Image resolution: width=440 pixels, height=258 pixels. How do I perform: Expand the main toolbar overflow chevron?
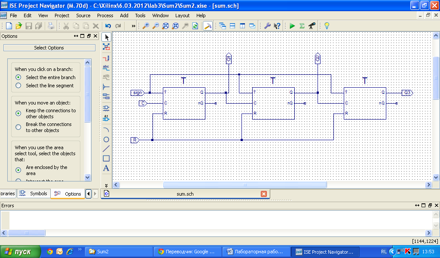tap(133, 26)
